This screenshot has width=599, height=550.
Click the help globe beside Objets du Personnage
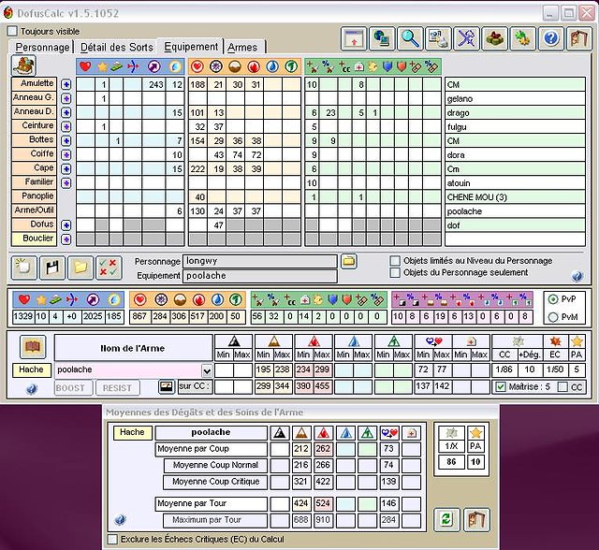point(577,276)
